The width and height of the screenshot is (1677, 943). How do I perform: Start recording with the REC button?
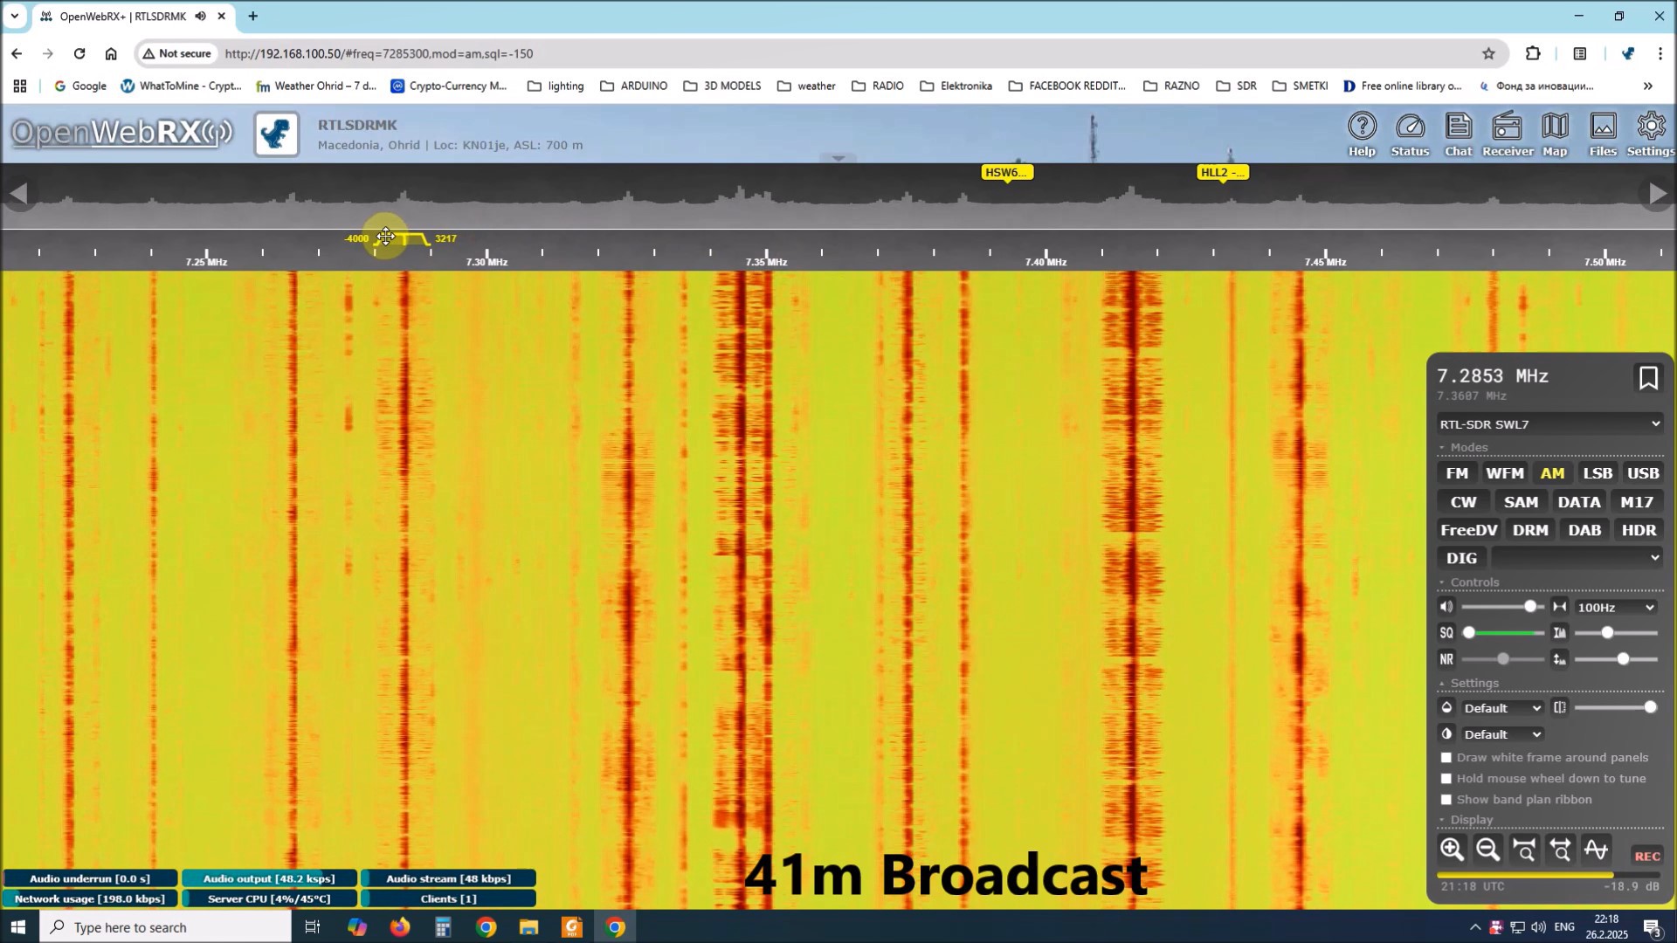(1646, 856)
